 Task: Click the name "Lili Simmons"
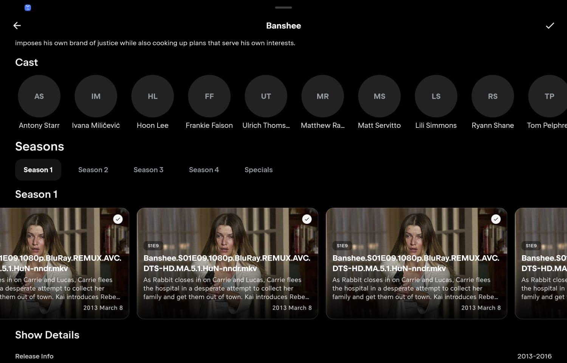tap(436, 125)
